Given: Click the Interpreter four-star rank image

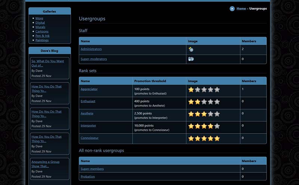Looking at the screenshot, I should tap(204, 126).
